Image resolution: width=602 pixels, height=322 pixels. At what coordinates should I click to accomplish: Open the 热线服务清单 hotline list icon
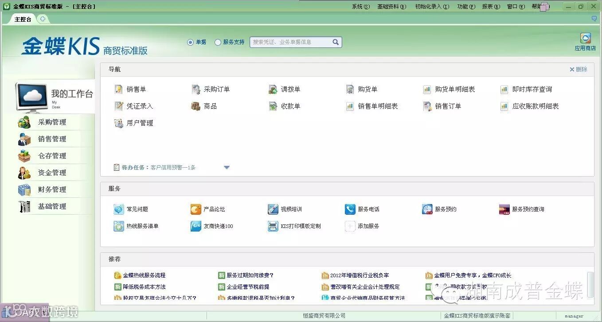(x=119, y=226)
